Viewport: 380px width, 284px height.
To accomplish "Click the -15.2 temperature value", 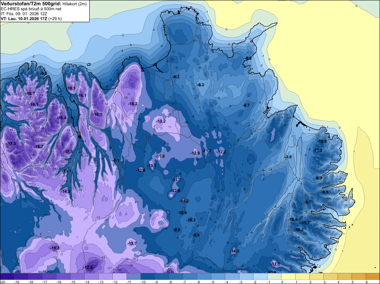I will 133,104.
